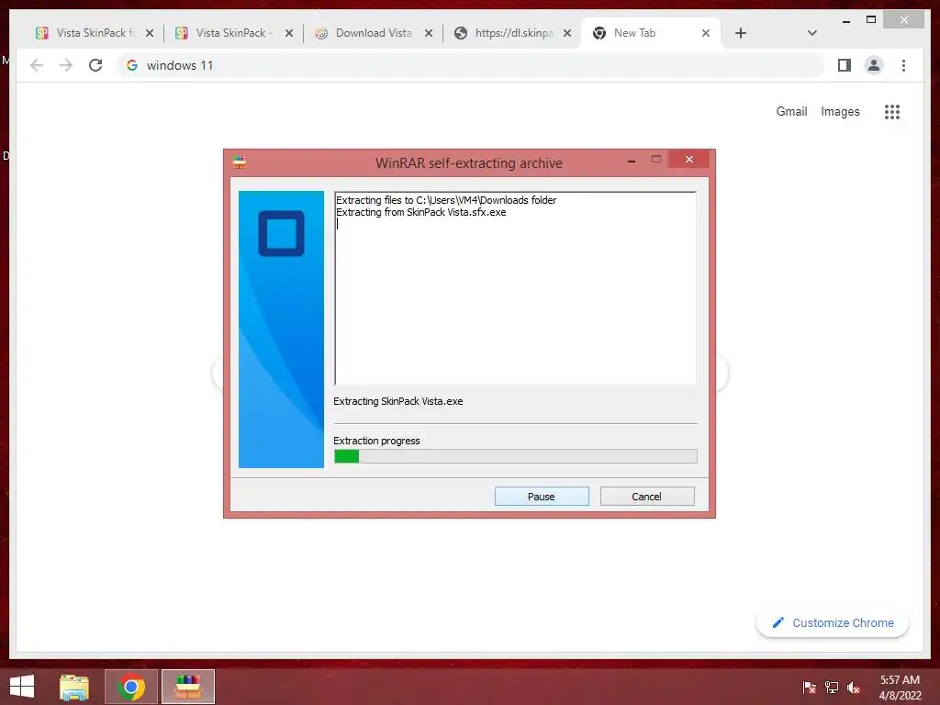Switch to the second Vista SkinPack tab
The height and width of the screenshot is (705, 940).
pos(234,33)
